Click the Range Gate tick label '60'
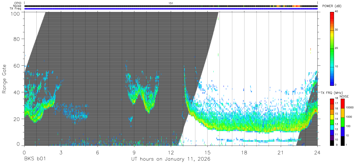357x165 pixels. pyautogui.click(x=17, y=66)
